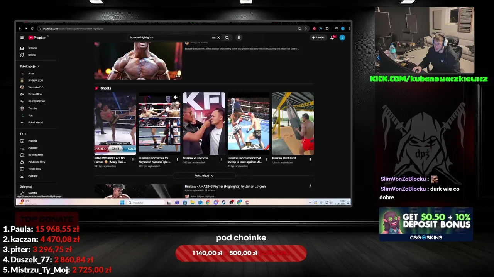Play the BUAKAW's Kicks Are Not Human short

click(x=115, y=123)
